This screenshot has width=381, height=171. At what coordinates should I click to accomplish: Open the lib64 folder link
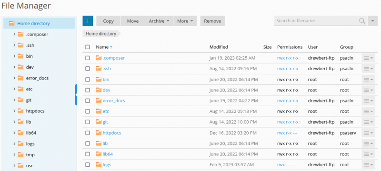pos(108,154)
